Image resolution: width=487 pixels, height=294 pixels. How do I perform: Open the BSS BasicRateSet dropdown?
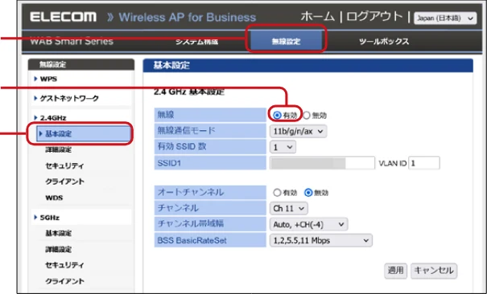click(x=321, y=241)
